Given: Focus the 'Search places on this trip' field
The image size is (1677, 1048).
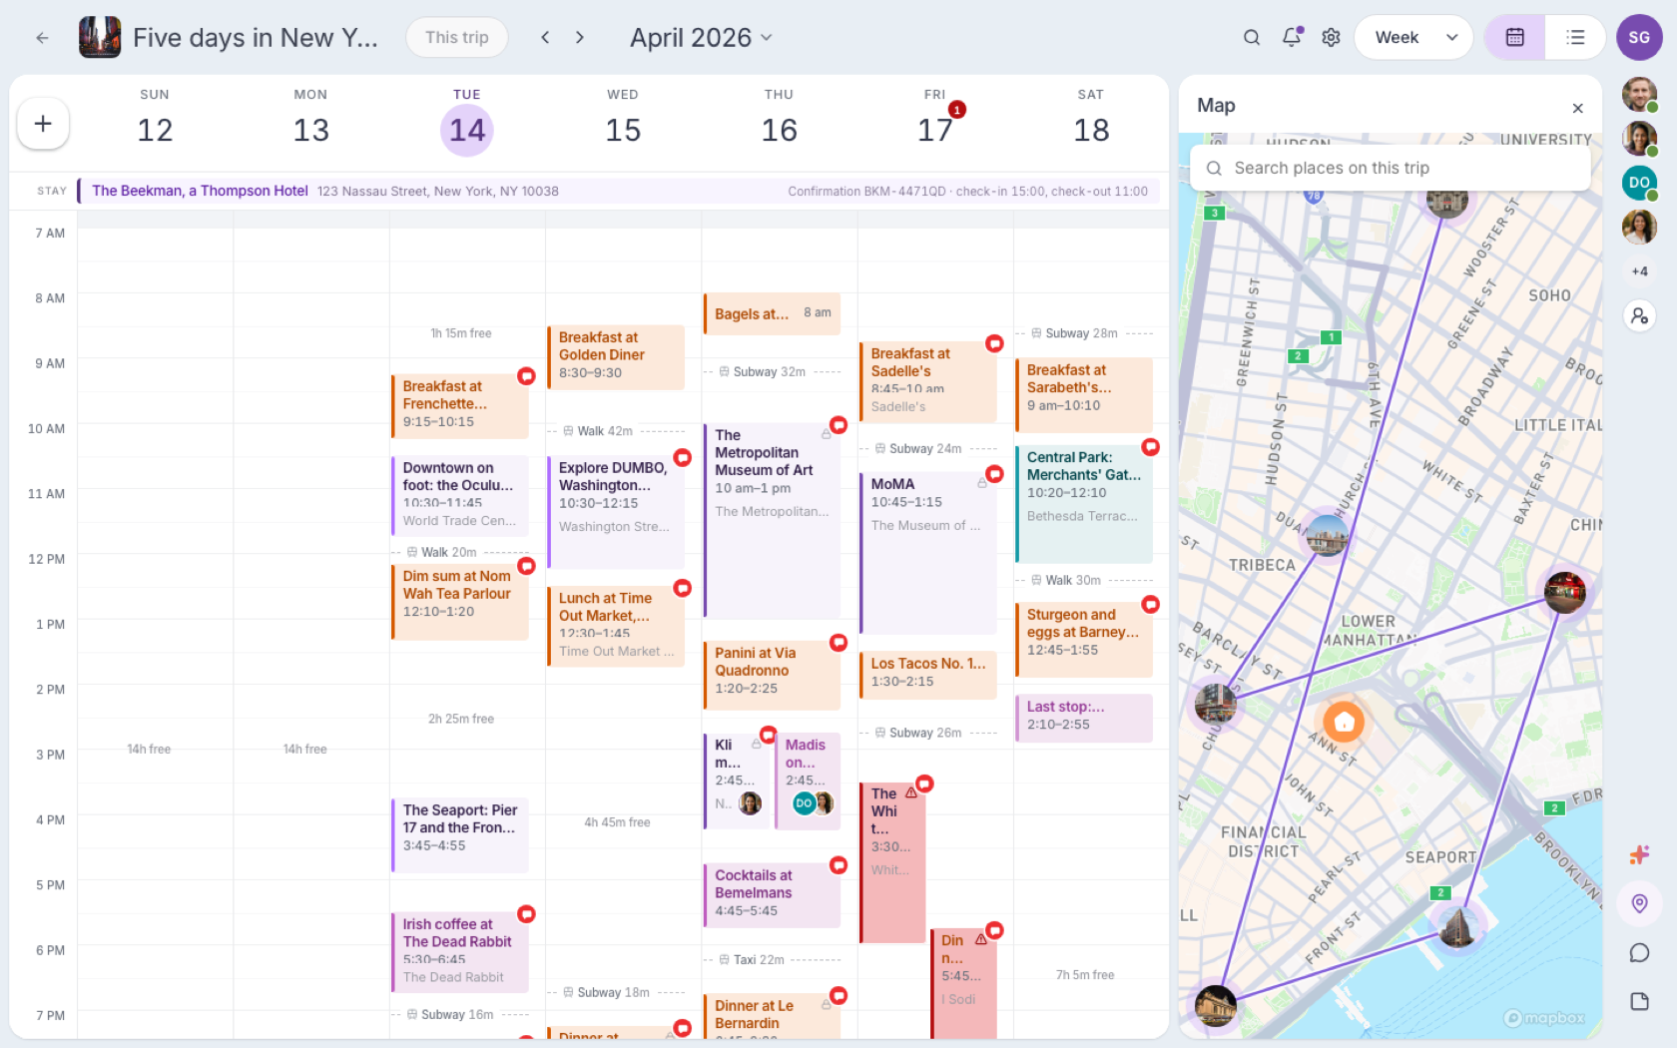Looking at the screenshot, I should pyautogui.click(x=1390, y=168).
